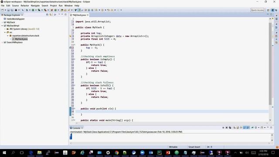Click Remove All Terminated Launches in Console
Viewport: 279px width, 157px height.
coord(230,128)
